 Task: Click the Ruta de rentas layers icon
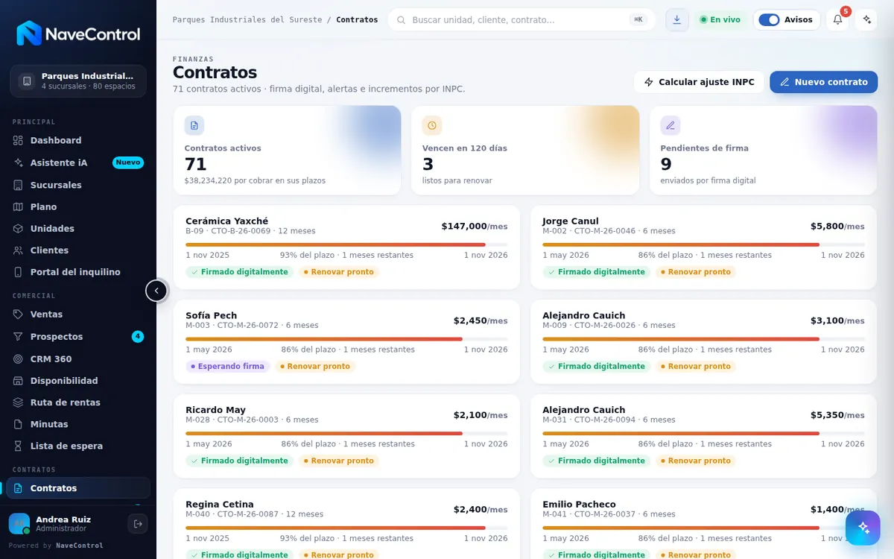click(x=19, y=402)
